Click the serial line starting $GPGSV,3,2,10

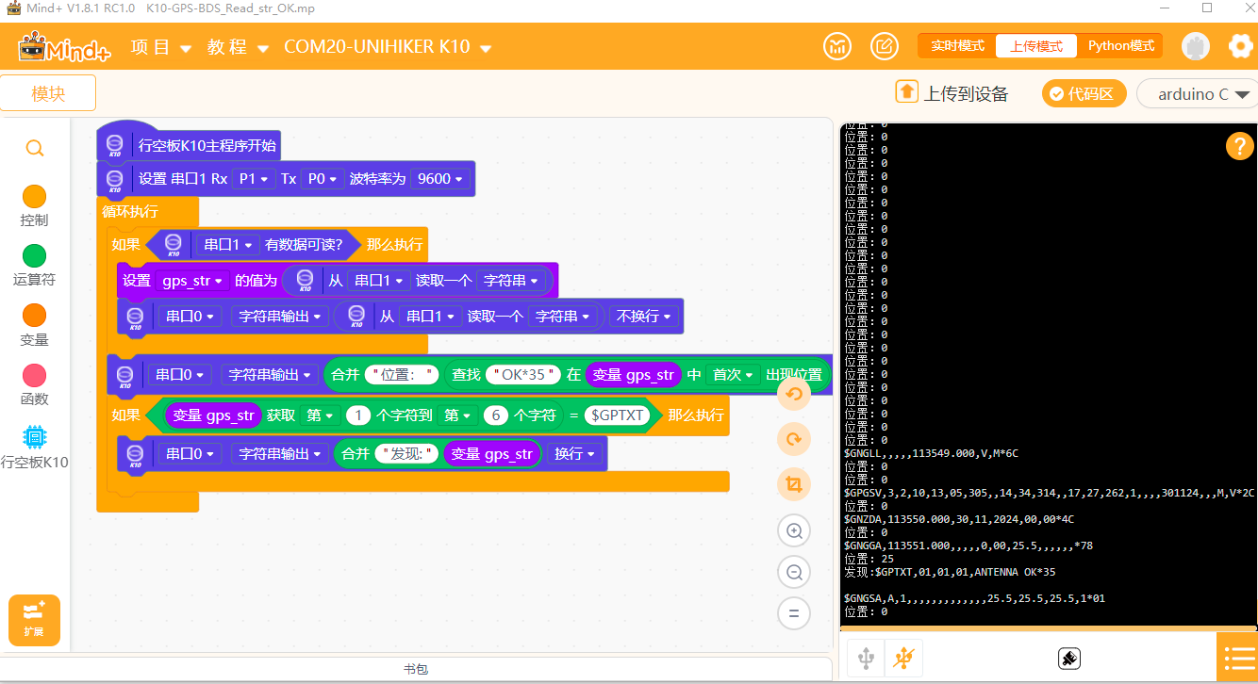pyautogui.click(x=1050, y=493)
